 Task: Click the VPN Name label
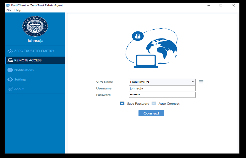[x=104, y=82]
